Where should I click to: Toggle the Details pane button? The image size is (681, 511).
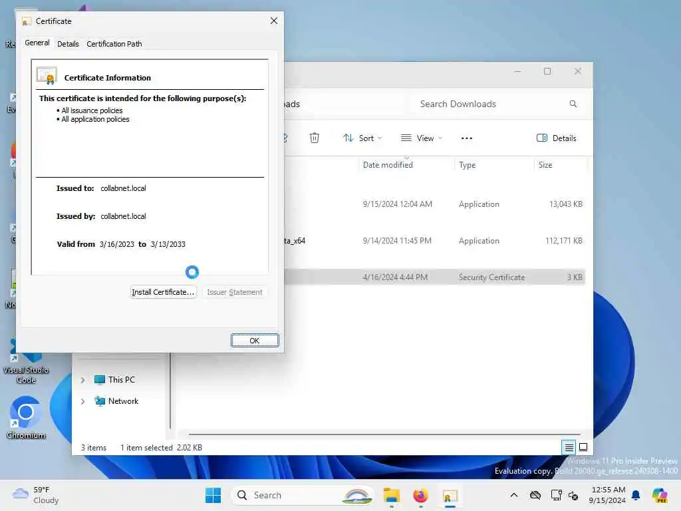pyautogui.click(x=557, y=138)
